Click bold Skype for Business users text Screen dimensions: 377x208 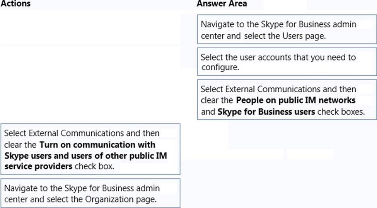click(x=267, y=112)
